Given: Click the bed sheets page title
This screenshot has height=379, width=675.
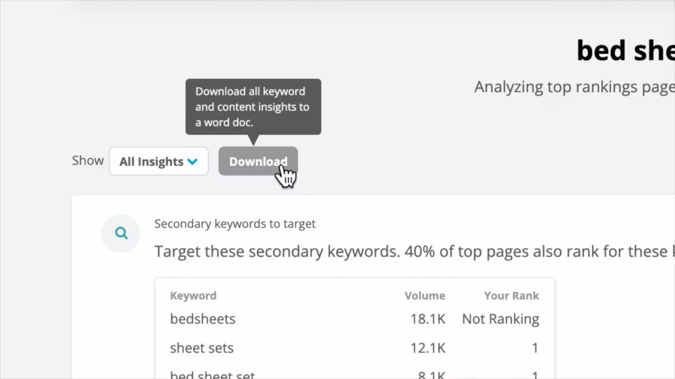Looking at the screenshot, I should [x=624, y=50].
